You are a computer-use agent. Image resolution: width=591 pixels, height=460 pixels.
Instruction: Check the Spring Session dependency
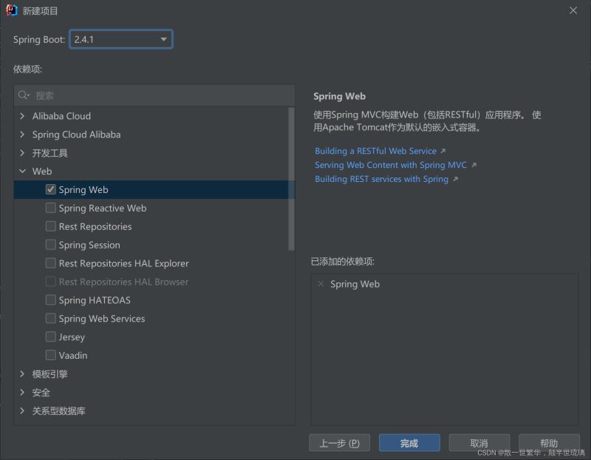pos(51,245)
